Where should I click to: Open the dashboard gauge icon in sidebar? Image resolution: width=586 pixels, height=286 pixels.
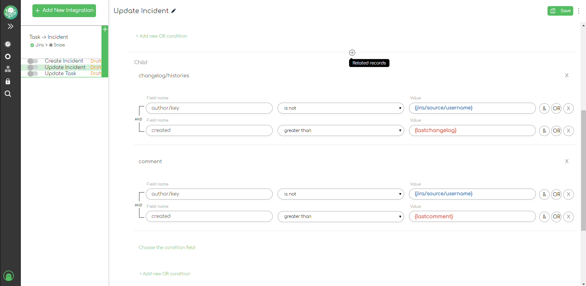tap(8, 44)
